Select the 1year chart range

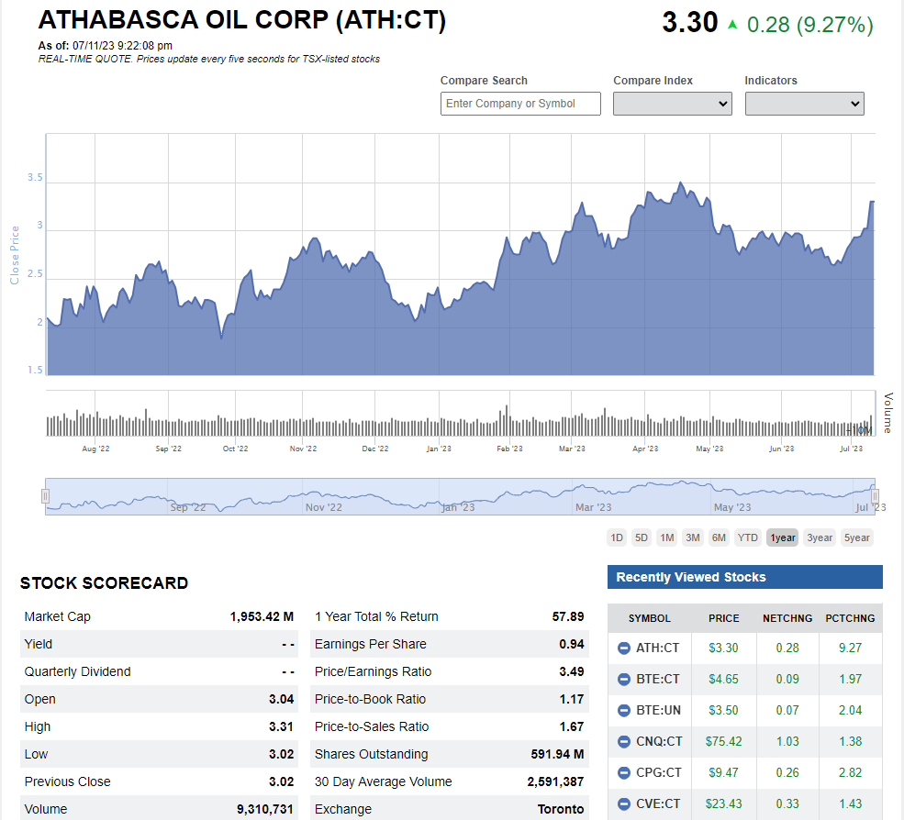coord(782,537)
